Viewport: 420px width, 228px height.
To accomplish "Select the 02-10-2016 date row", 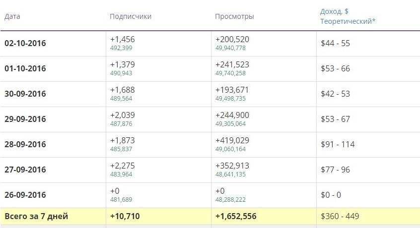I will pyautogui.click(x=25, y=43).
